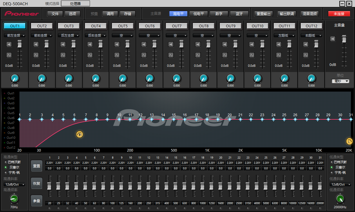Click the Pioneer logo in toolbar
The image size is (355, 212).
[x=21, y=14]
